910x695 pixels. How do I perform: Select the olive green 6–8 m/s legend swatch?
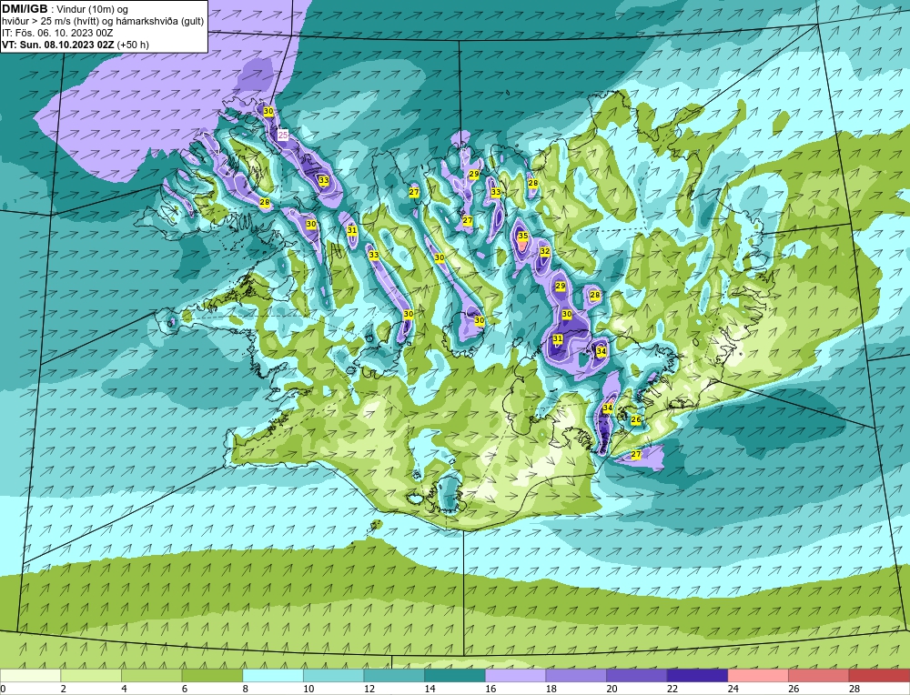click(x=212, y=675)
